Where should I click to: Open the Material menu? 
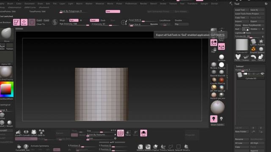point(100,4)
